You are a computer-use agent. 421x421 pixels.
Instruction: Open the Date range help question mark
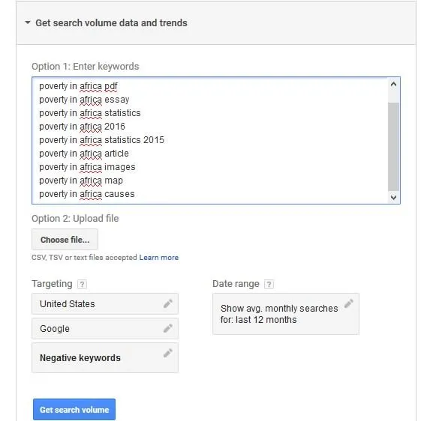tap(269, 284)
